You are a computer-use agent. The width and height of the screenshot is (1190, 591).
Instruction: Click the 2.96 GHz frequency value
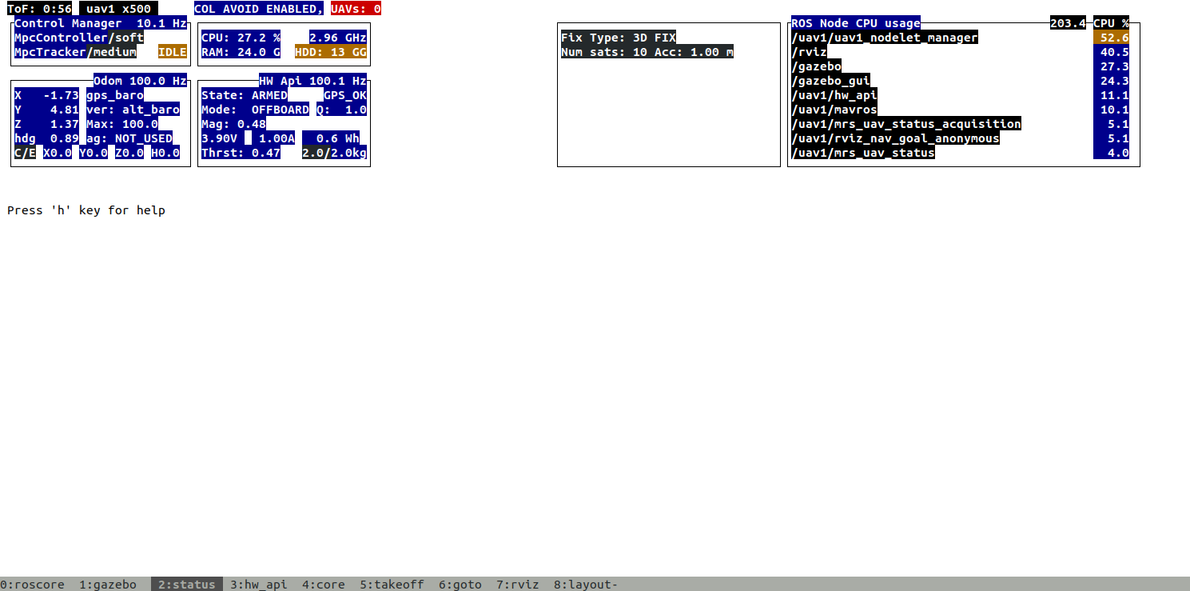(x=338, y=38)
